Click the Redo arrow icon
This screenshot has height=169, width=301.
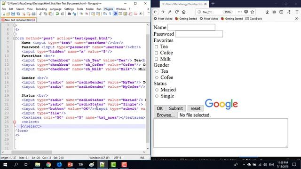coord(62,14)
